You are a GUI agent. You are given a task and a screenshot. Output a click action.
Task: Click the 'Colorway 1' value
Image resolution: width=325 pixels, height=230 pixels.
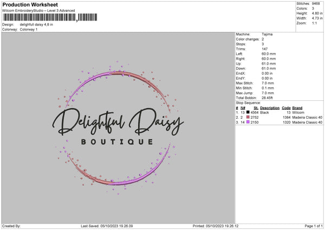(x=29, y=29)
